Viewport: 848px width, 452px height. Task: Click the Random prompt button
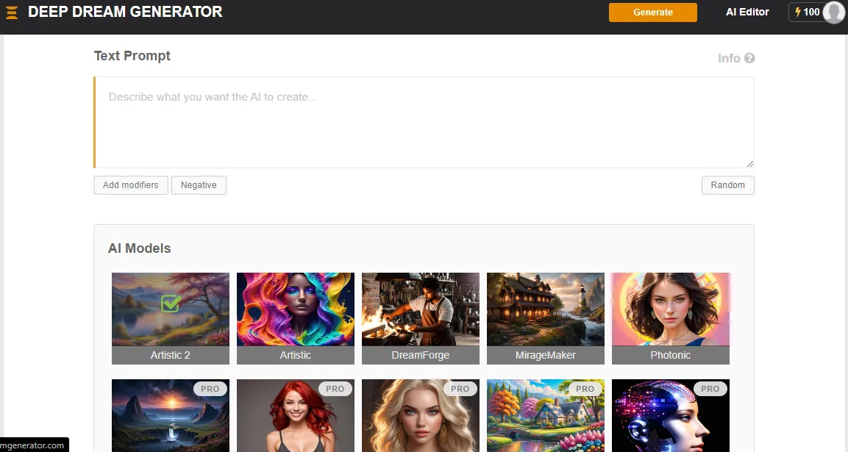727,185
